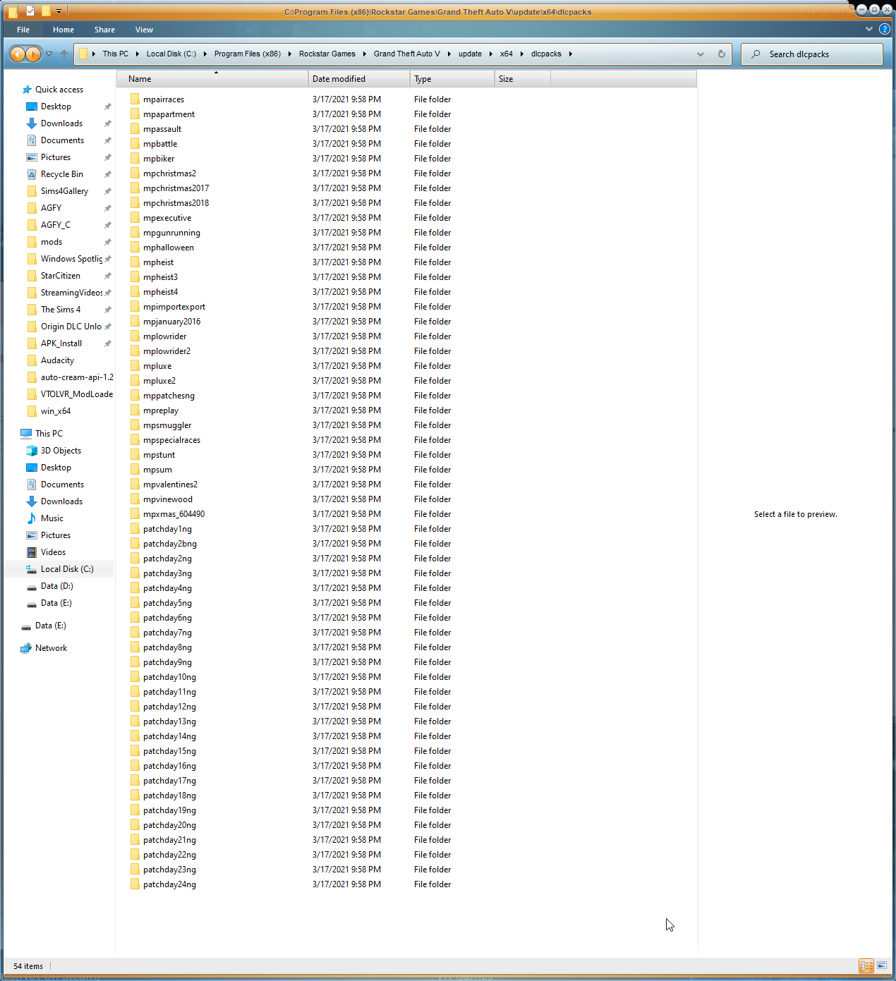Expand the breadcrumb arrow after Grand Theft Auto V
Image resolution: width=896 pixels, height=981 pixels.
coord(449,54)
